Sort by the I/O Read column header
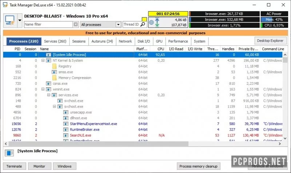 point(176,49)
